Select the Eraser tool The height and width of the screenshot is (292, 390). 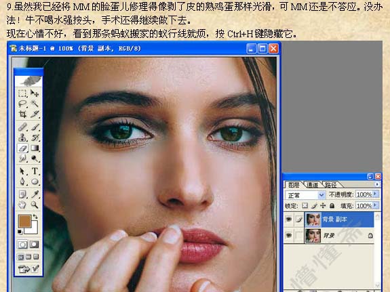pyautogui.click(x=22, y=148)
